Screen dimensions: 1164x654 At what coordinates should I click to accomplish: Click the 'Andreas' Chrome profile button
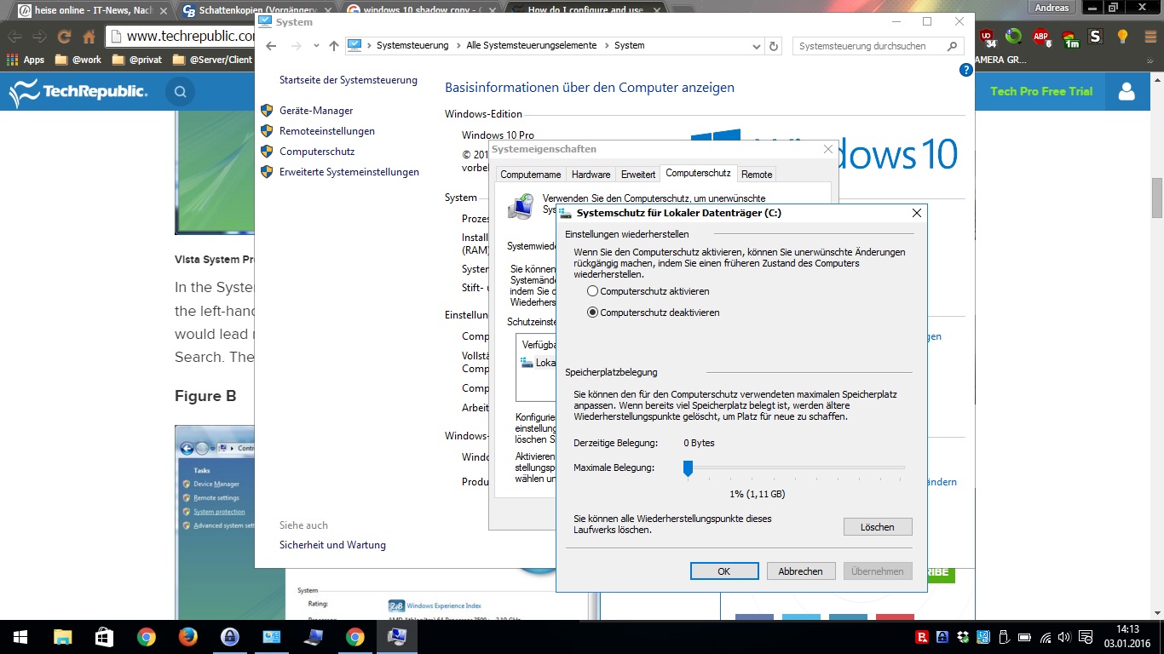click(x=1051, y=8)
